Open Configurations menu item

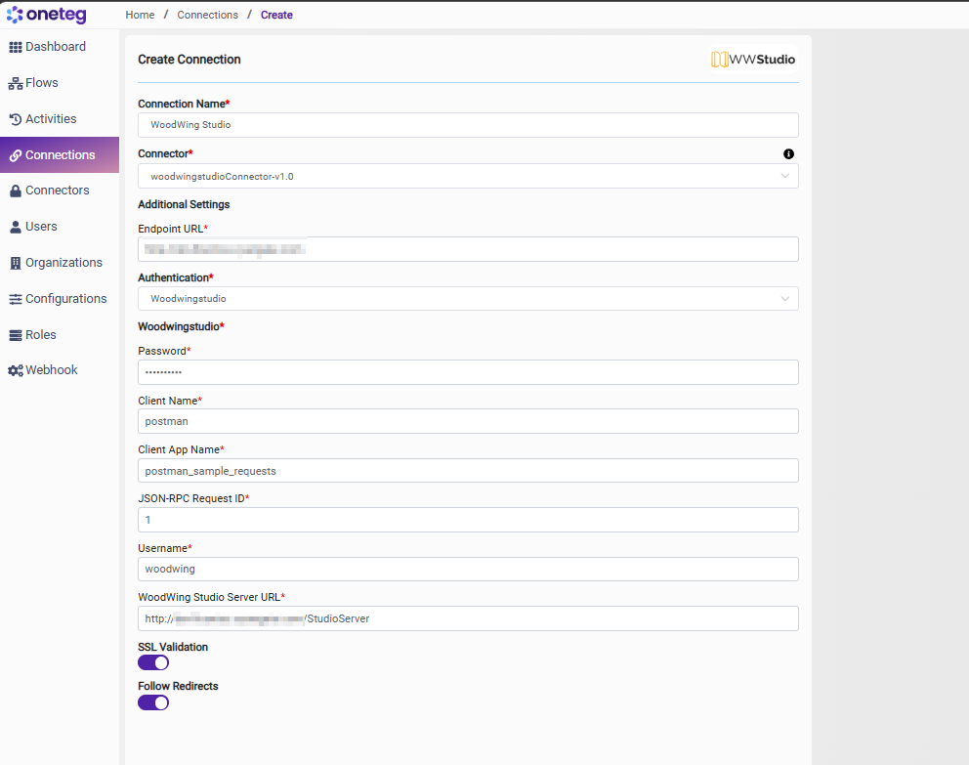pyautogui.click(x=60, y=298)
